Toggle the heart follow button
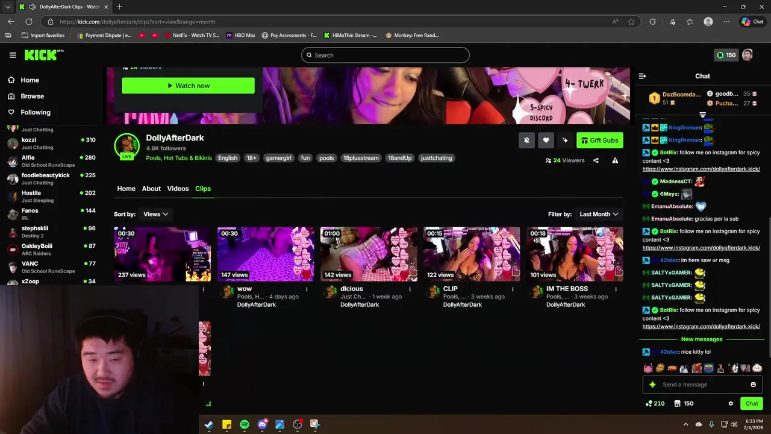Image resolution: width=771 pixels, height=434 pixels. [546, 140]
